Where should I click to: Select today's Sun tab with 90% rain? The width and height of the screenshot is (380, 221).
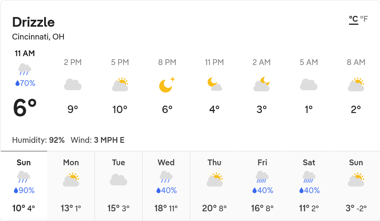(24, 186)
